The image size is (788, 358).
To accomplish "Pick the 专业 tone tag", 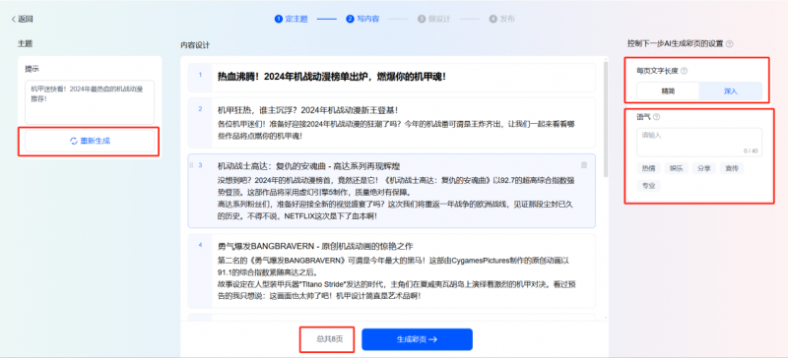I will click(x=648, y=186).
